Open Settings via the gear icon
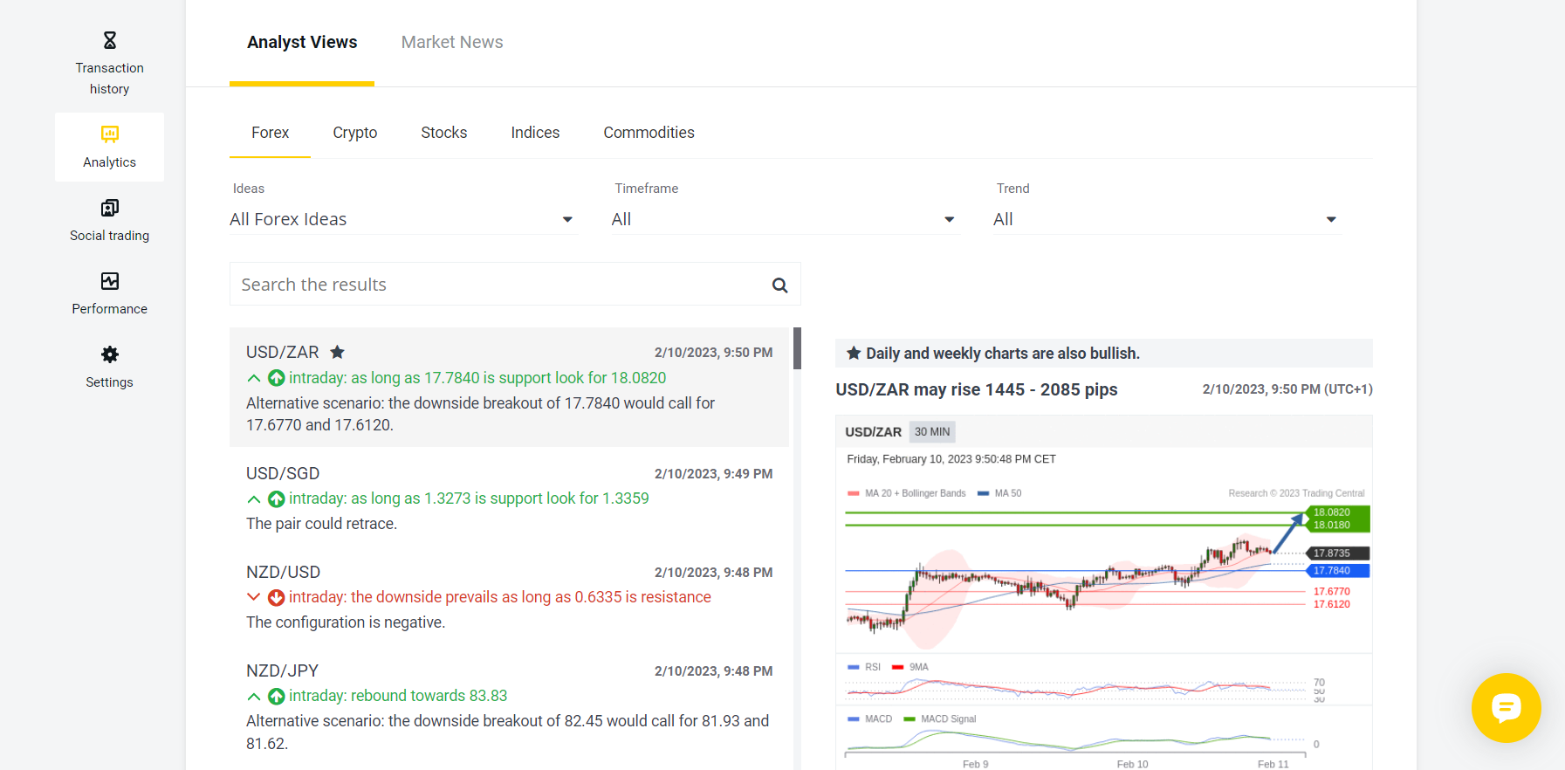This screenshot has width=1565, height=770. click(x=109, y=354)
